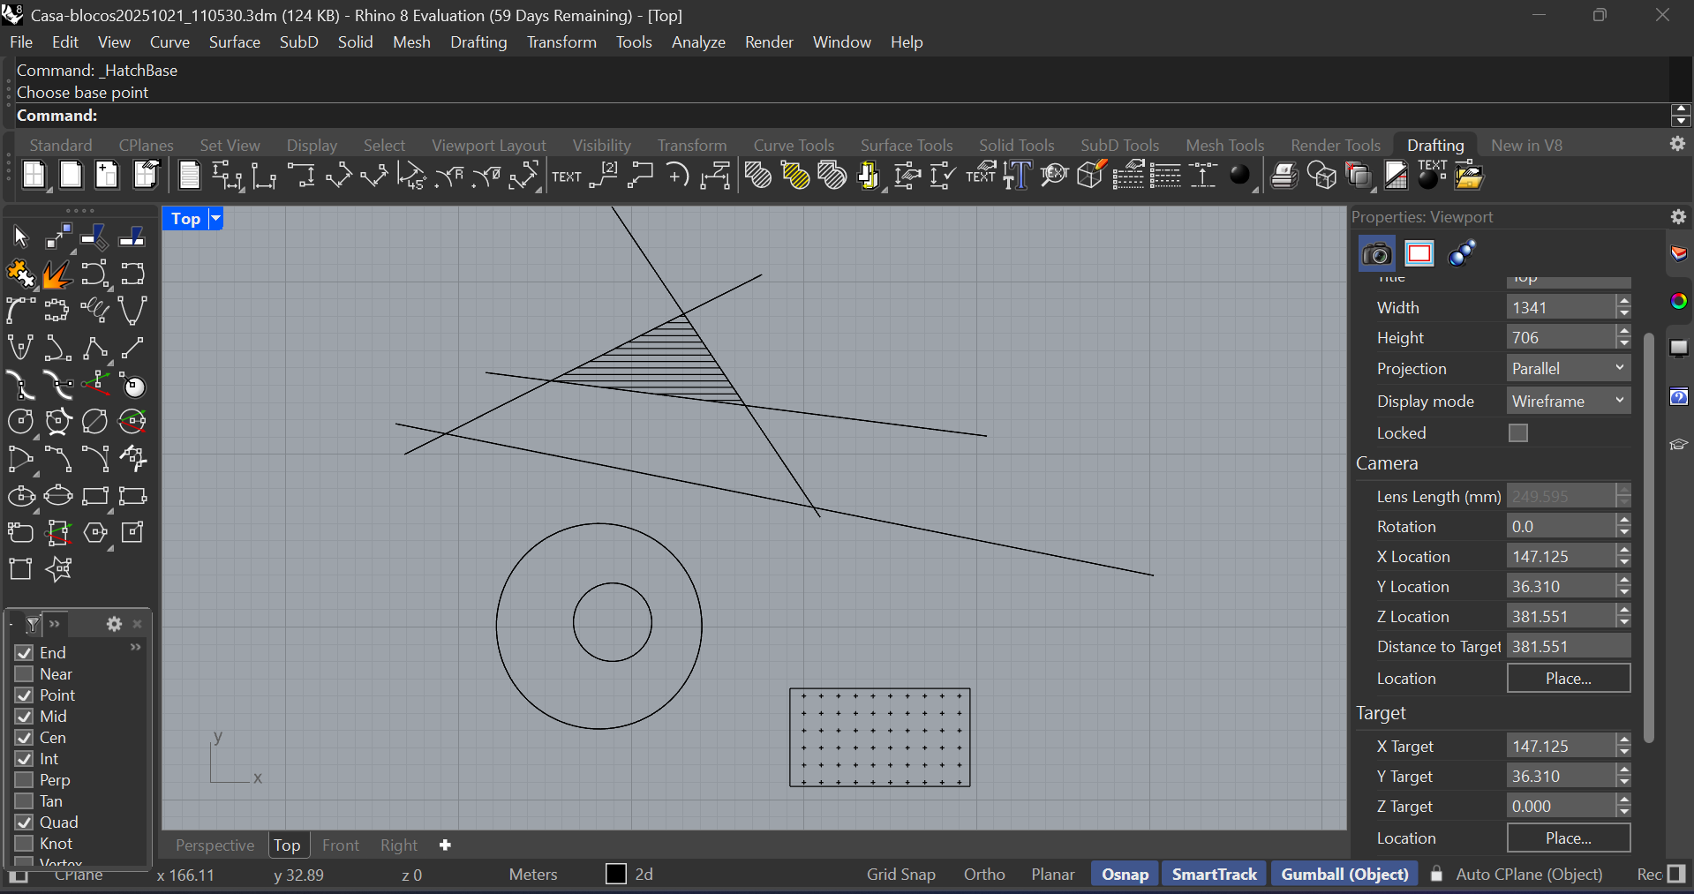This screenshot has width=1694, height=894.
Task: Choose the Polygon tool icon
Action: coord(94,533)
